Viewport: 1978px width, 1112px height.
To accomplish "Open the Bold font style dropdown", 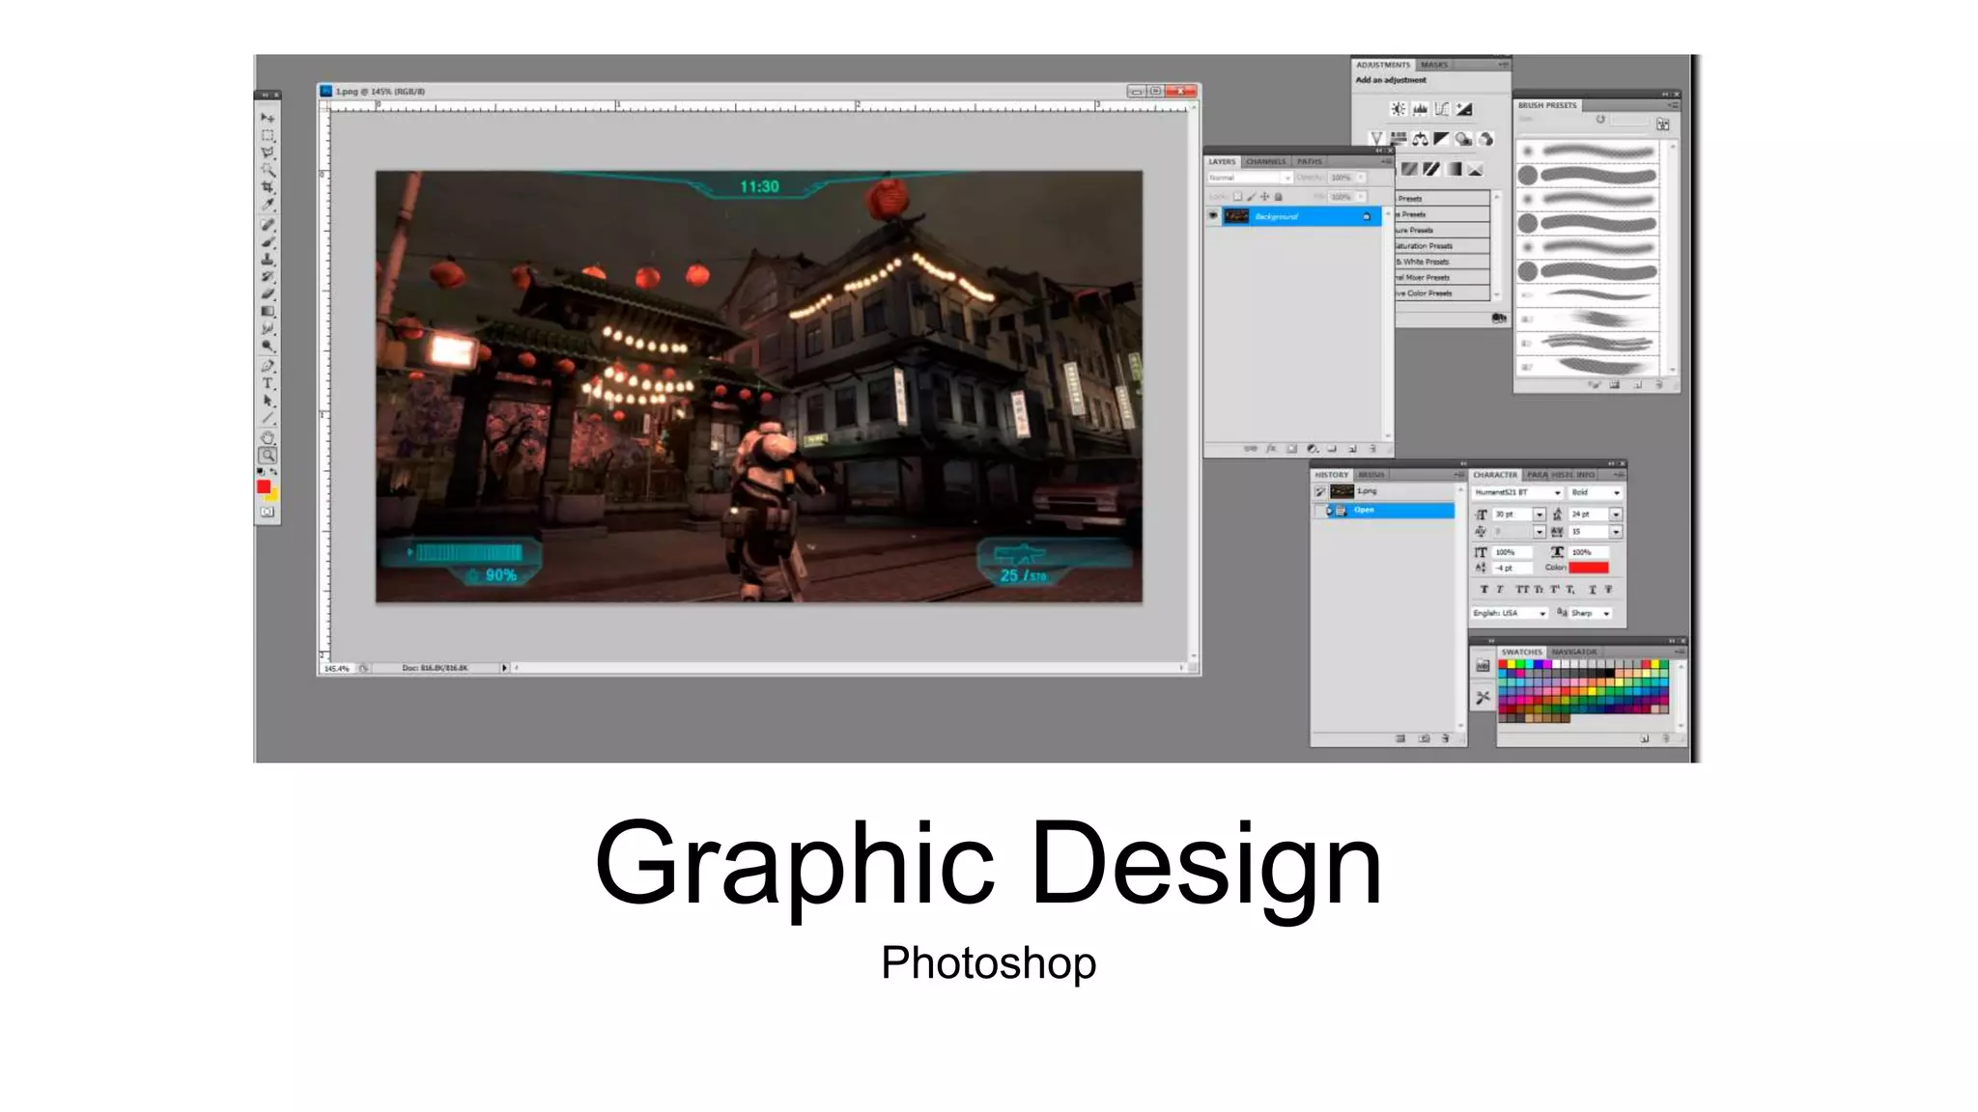I will pos(1596,493).
